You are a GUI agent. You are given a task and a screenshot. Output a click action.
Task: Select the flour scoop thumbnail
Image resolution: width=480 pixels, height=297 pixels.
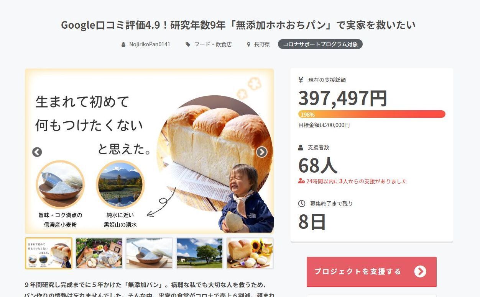click(149, 253)
